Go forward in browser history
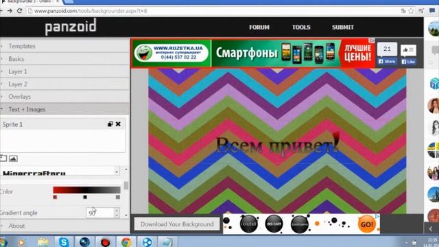This screenshot has height=247, width=439. click(x=10, y=11)
